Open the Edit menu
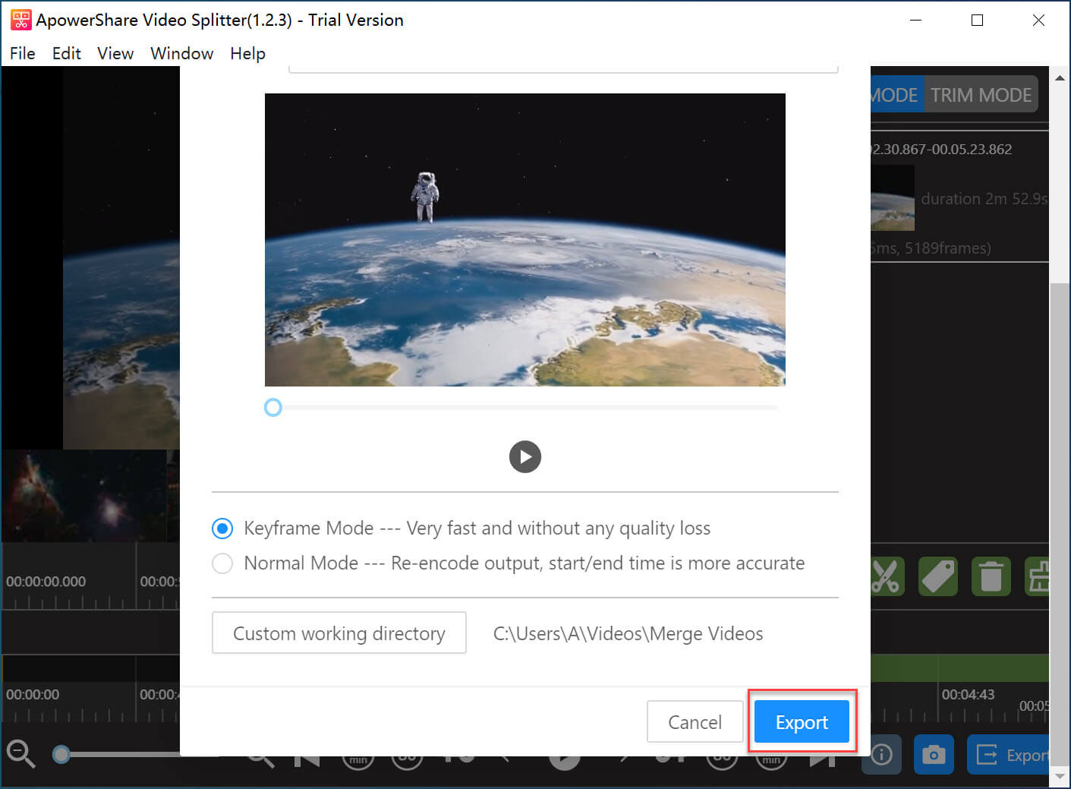The image size is (1071, 789). 66,53
